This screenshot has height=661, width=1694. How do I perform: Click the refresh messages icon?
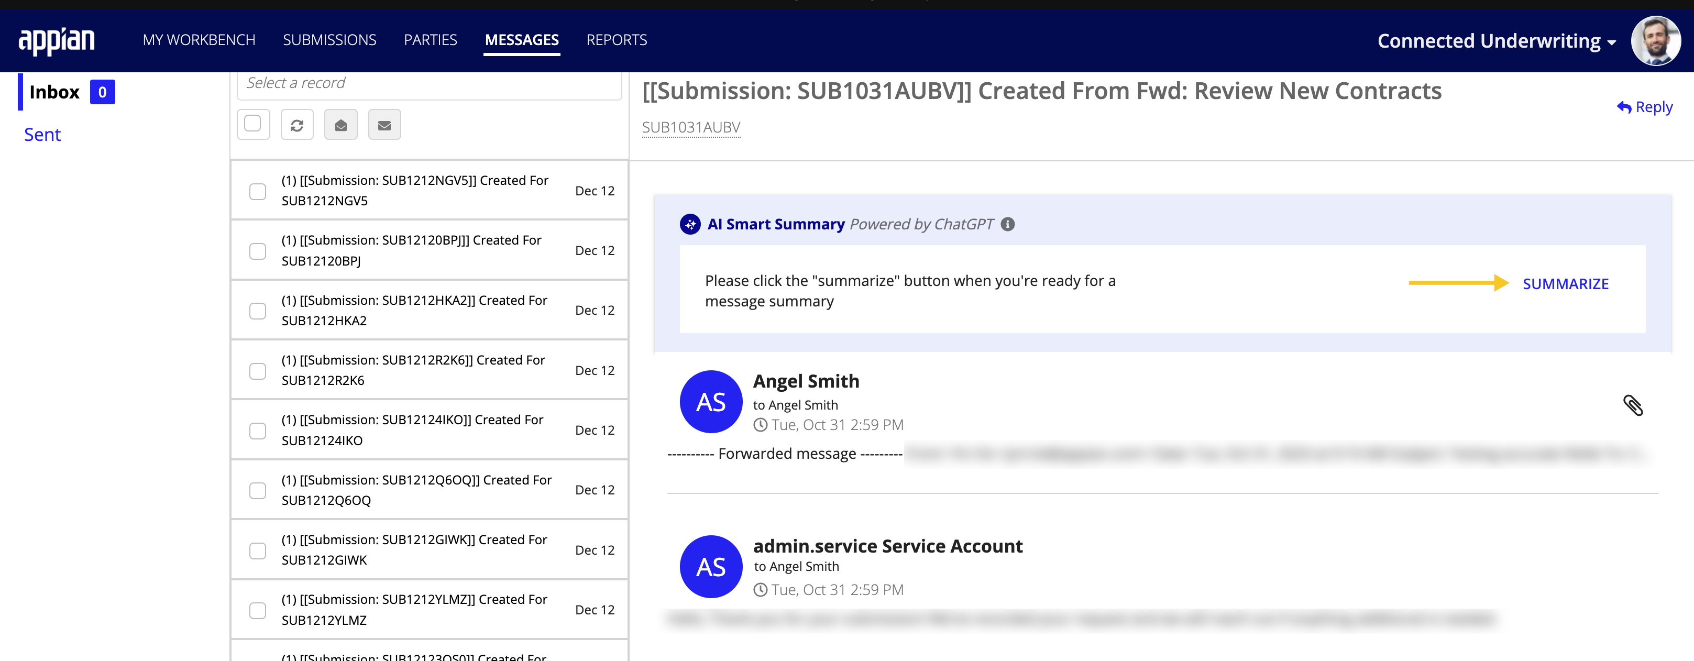click(296, 125)
